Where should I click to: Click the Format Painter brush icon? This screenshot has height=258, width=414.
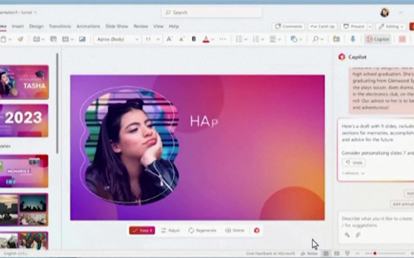click(x=20, y=39)
